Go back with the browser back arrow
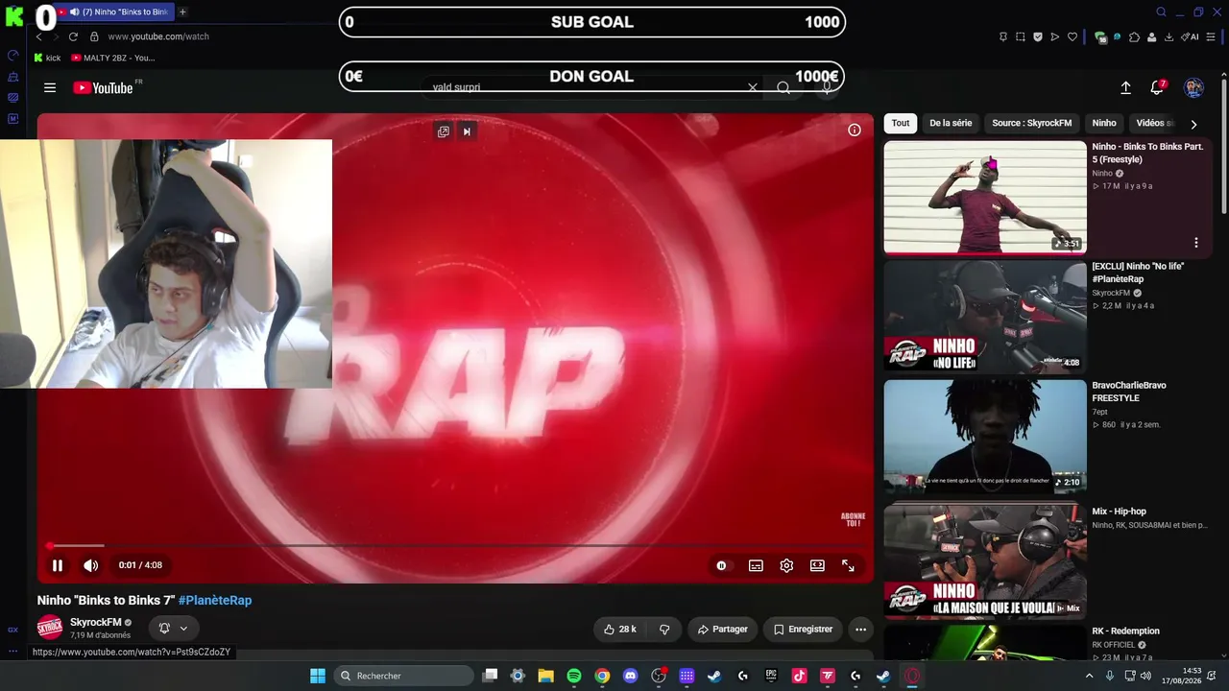Screen dimensions: 1229x691 tap(39, 36)
